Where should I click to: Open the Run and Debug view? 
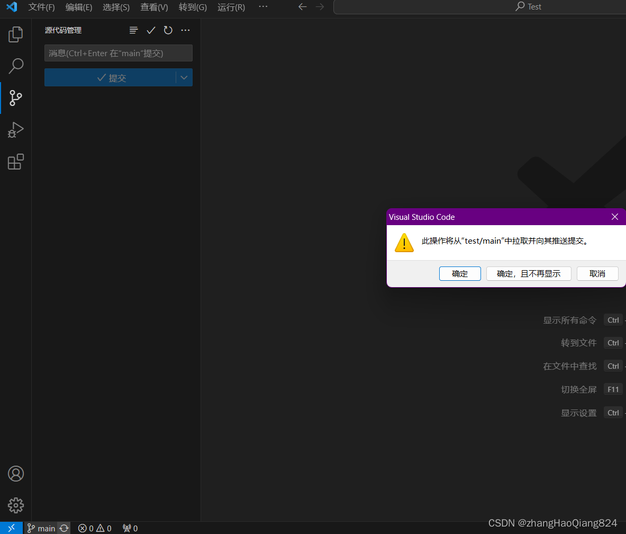[x=15, y=130]
